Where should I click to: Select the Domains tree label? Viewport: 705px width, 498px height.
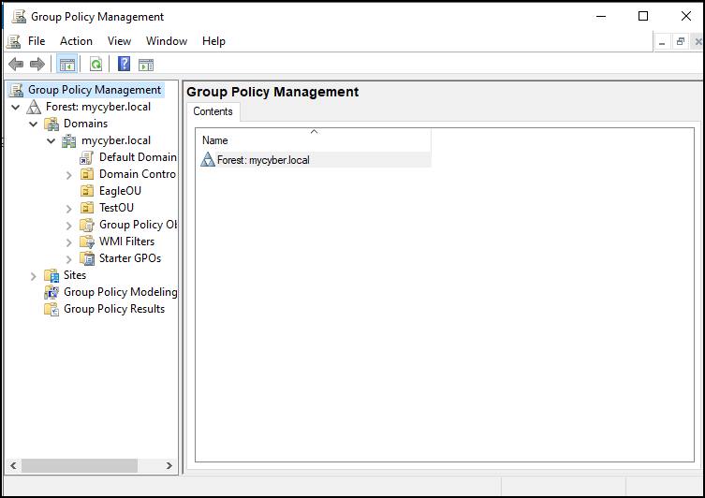pos(85,124)
